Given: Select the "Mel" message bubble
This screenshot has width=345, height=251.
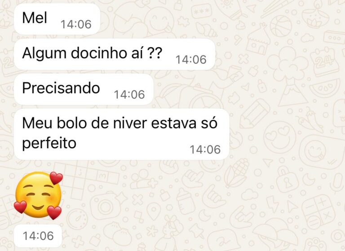Looking at the screenshot, I should click(57, 19).
